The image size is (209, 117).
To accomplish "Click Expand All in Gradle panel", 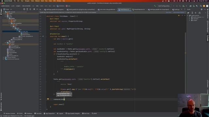I will (192, 13).
